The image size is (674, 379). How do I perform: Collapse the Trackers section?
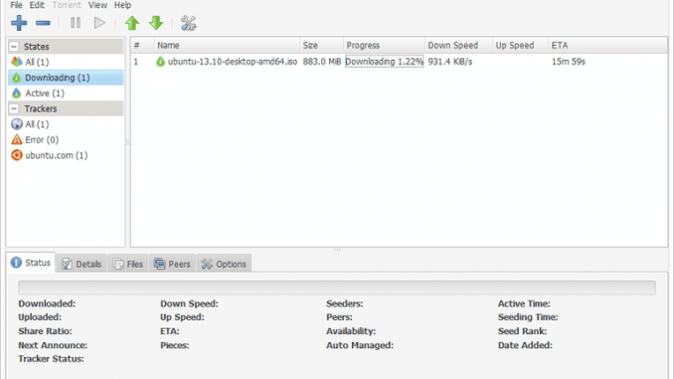[x=14, y=108]
